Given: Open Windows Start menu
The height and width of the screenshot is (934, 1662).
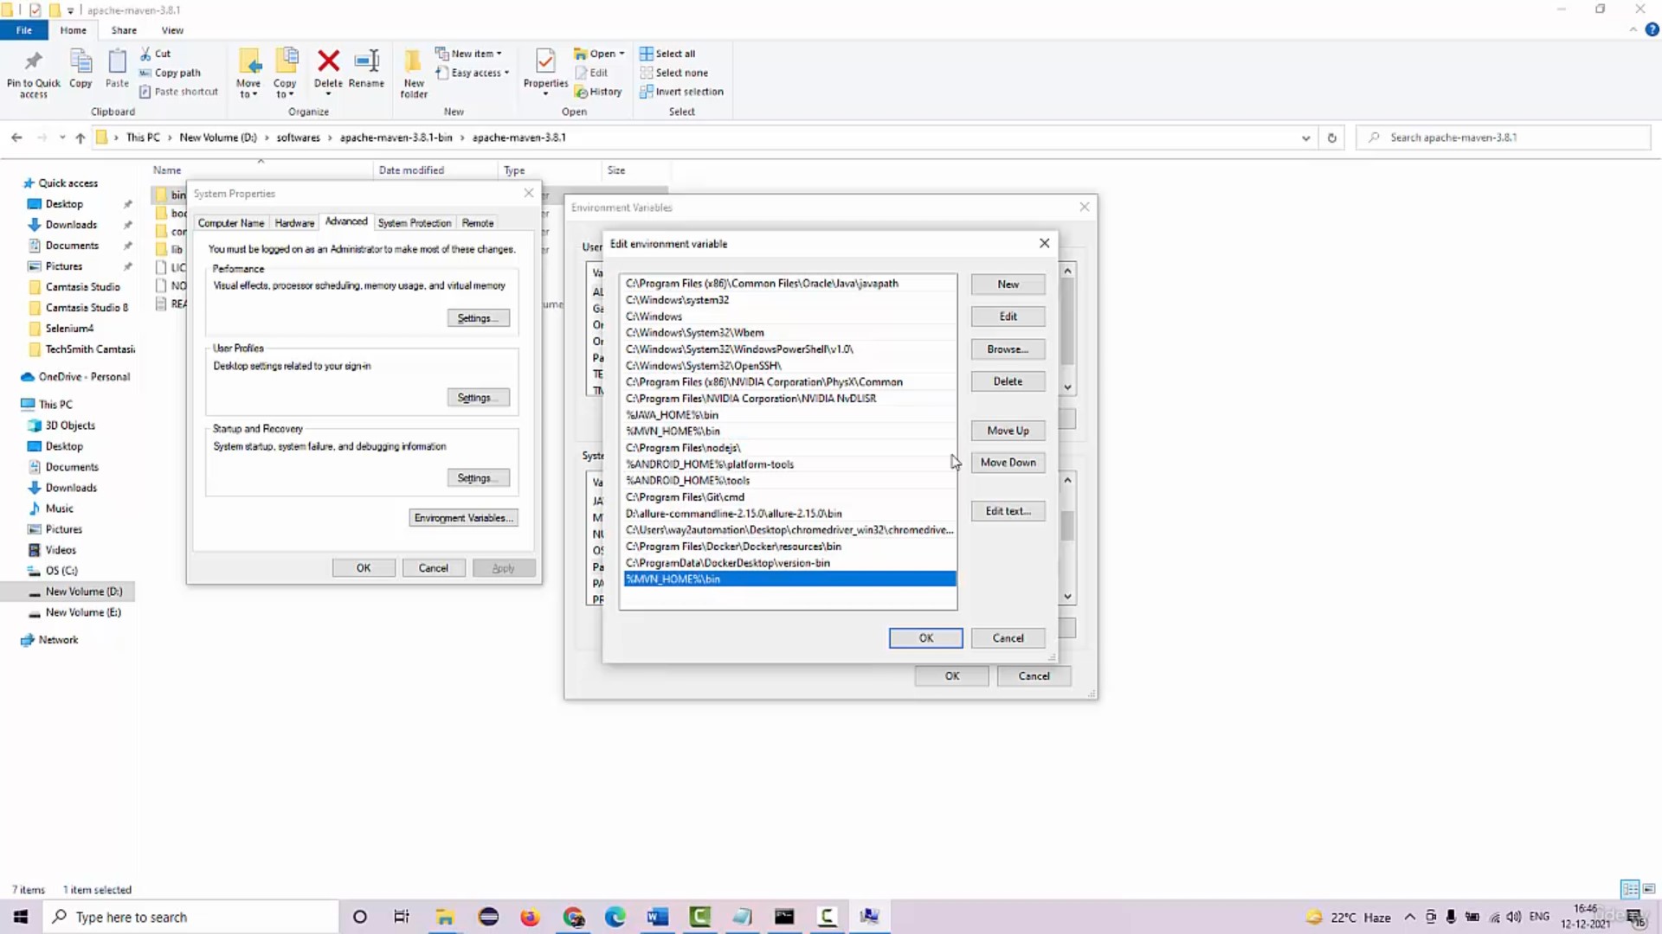Looking at the screenshot, I should point(21,917).
